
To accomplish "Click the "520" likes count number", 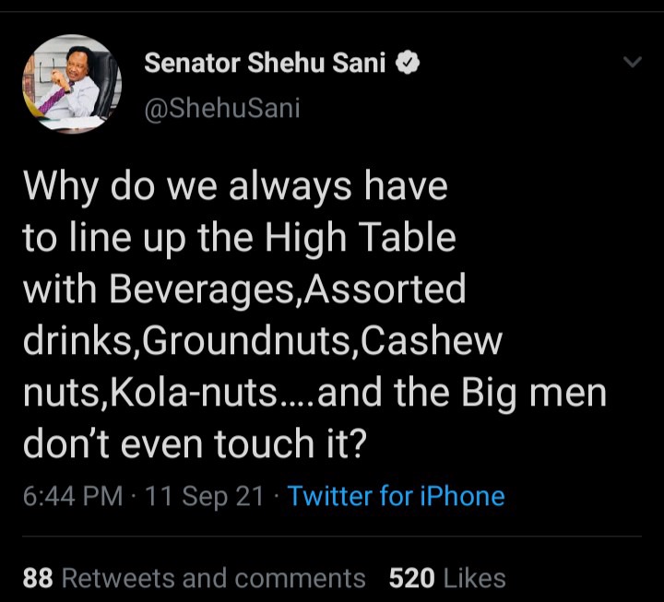I will [412, 578].
